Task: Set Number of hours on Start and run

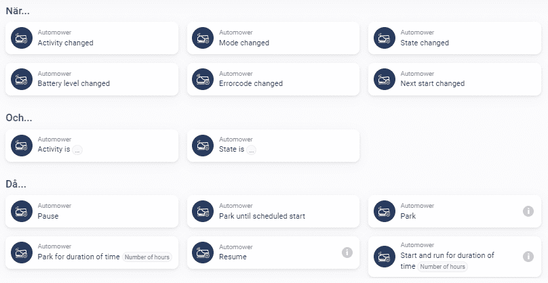Action: (443, 267)
